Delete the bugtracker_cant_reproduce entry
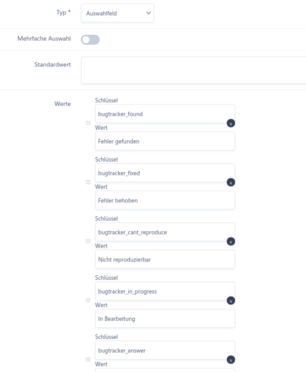This screenshot has width=306, height=372. click(231, 242)
